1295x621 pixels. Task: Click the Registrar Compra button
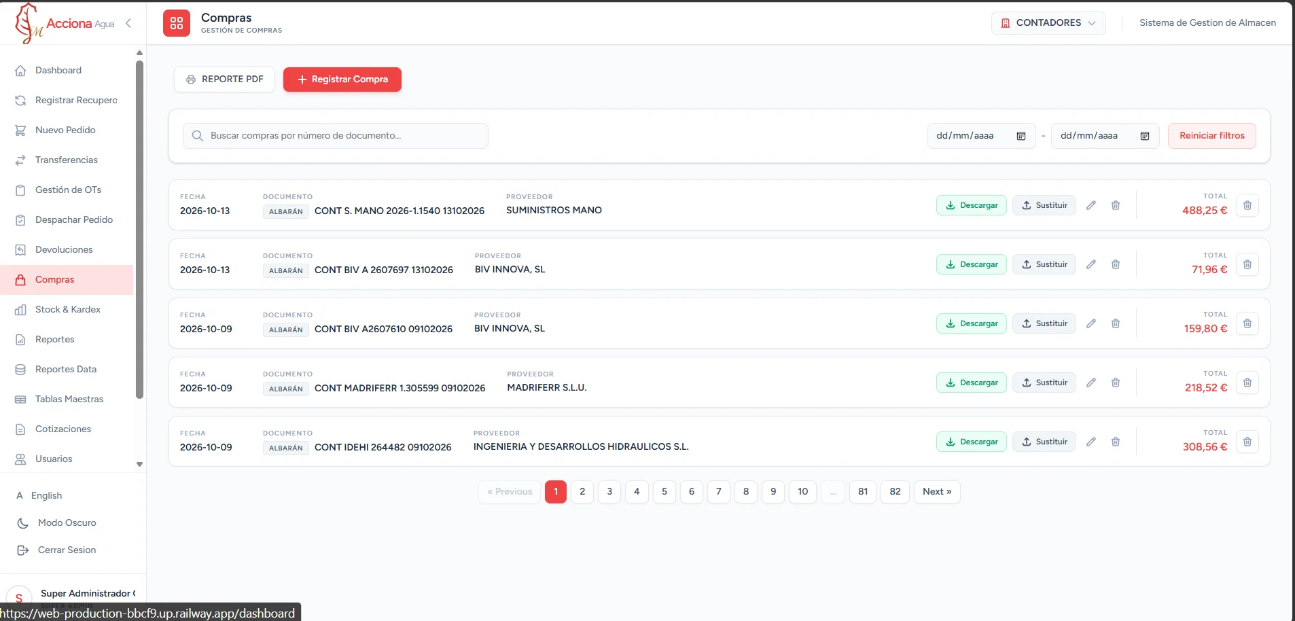[x=342, y=79]
